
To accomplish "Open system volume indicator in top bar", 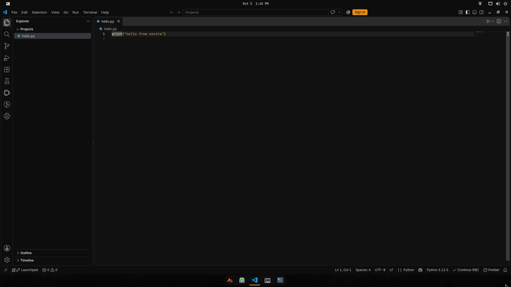I will tap(498, 4).
